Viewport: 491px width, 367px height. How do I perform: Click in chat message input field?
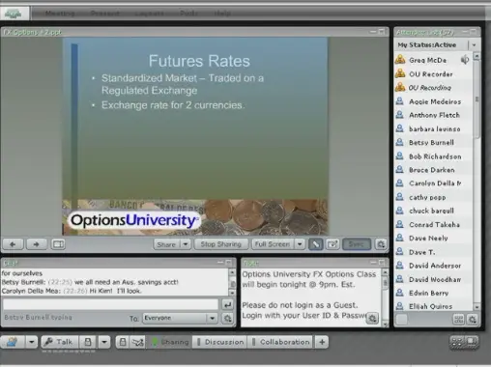(x=110, y=304)
